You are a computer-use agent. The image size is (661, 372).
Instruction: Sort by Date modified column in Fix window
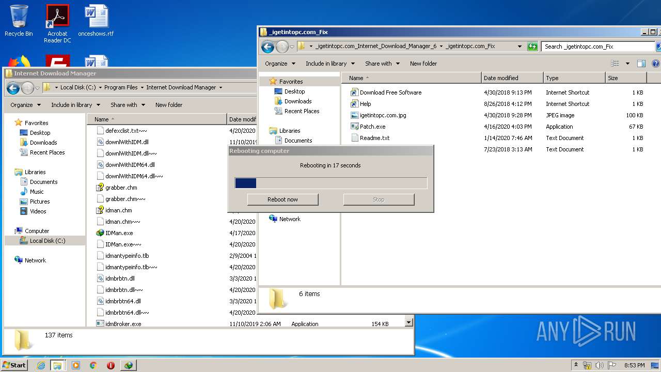point(512,78)
